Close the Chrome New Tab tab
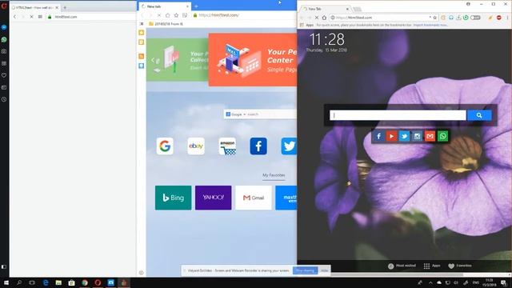 (x=347, y=9)
